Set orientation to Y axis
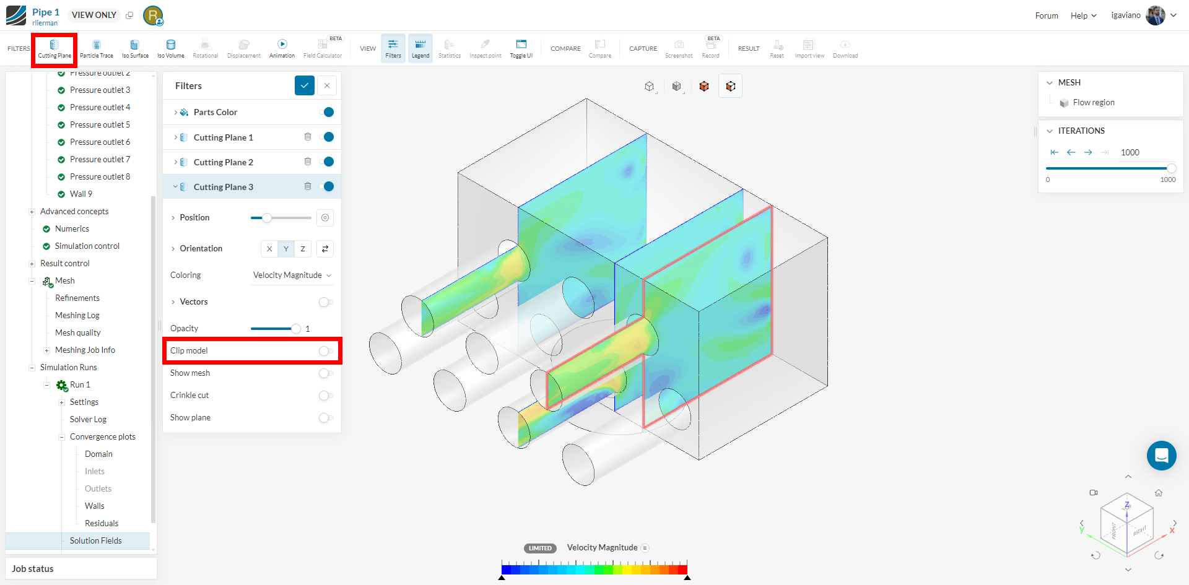 tap(286, 249)
